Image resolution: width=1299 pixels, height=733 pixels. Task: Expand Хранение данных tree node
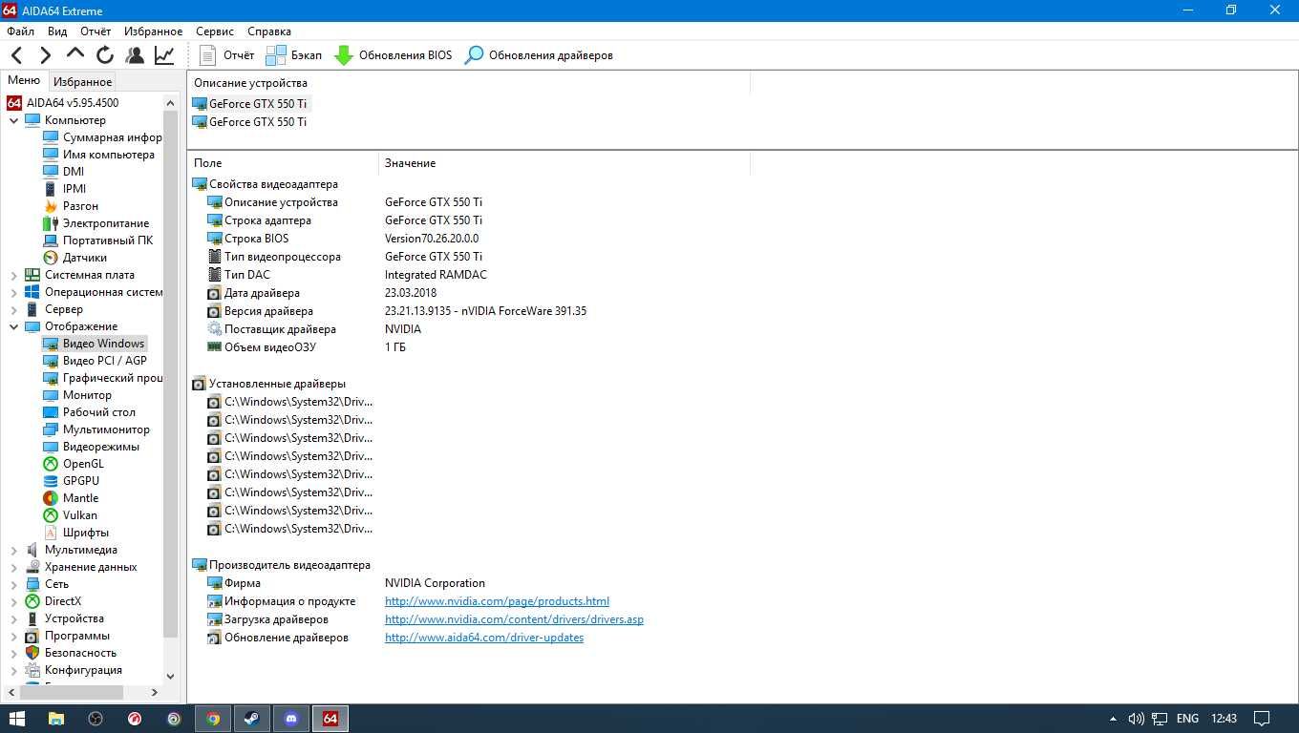(13, 567)
